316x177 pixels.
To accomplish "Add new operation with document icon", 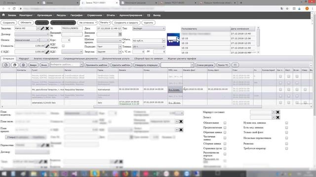I will pyautogui.click(x=6, y=65).
